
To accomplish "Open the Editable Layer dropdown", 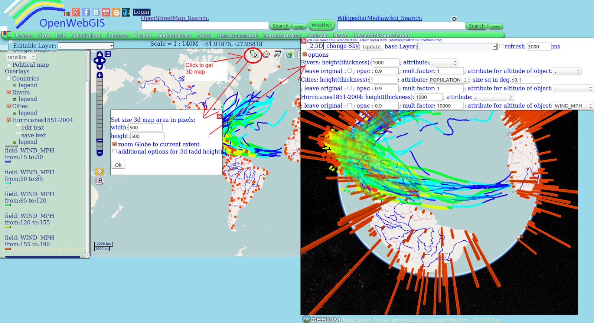I will tap(86, 46).
